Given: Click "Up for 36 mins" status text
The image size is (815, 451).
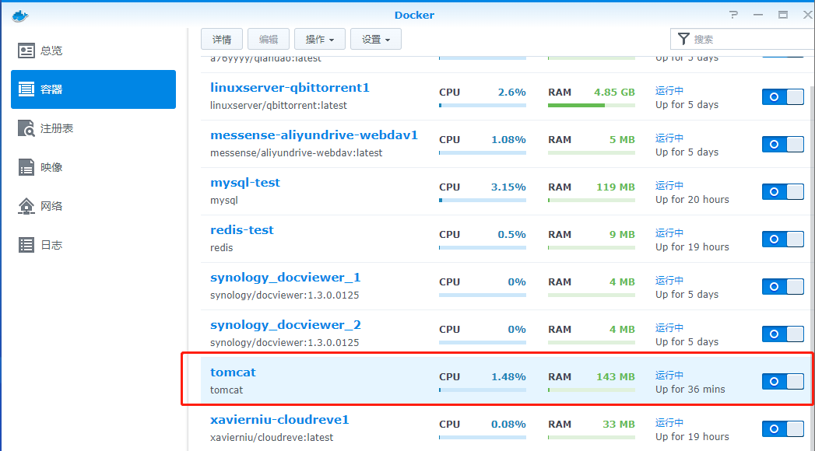Looking at the screenshot, I should 690,390.
